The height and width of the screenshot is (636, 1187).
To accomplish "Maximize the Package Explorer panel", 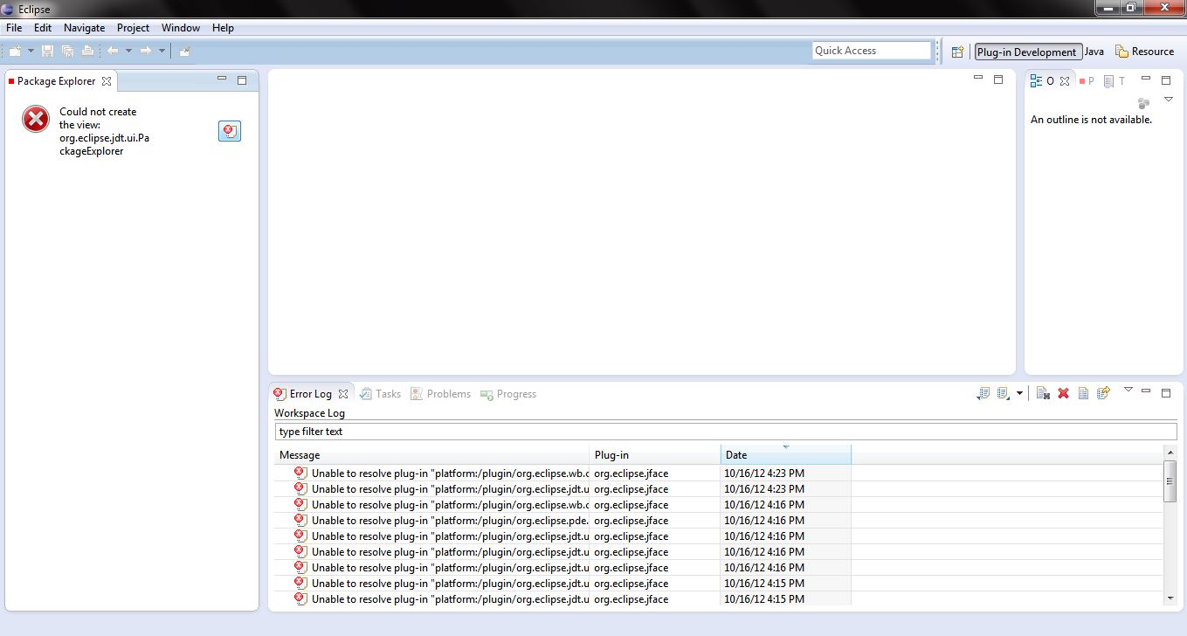I will [242, 80].
